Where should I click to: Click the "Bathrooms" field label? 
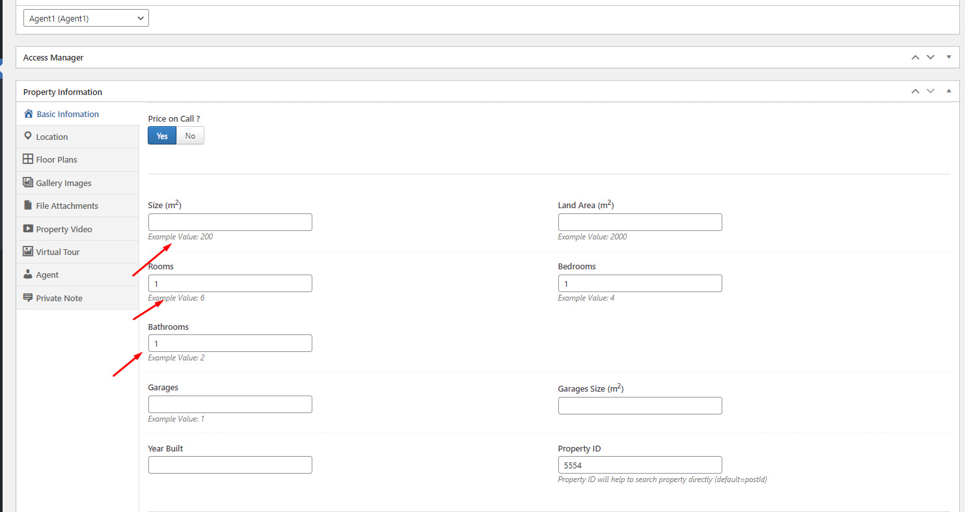(169, 327)
